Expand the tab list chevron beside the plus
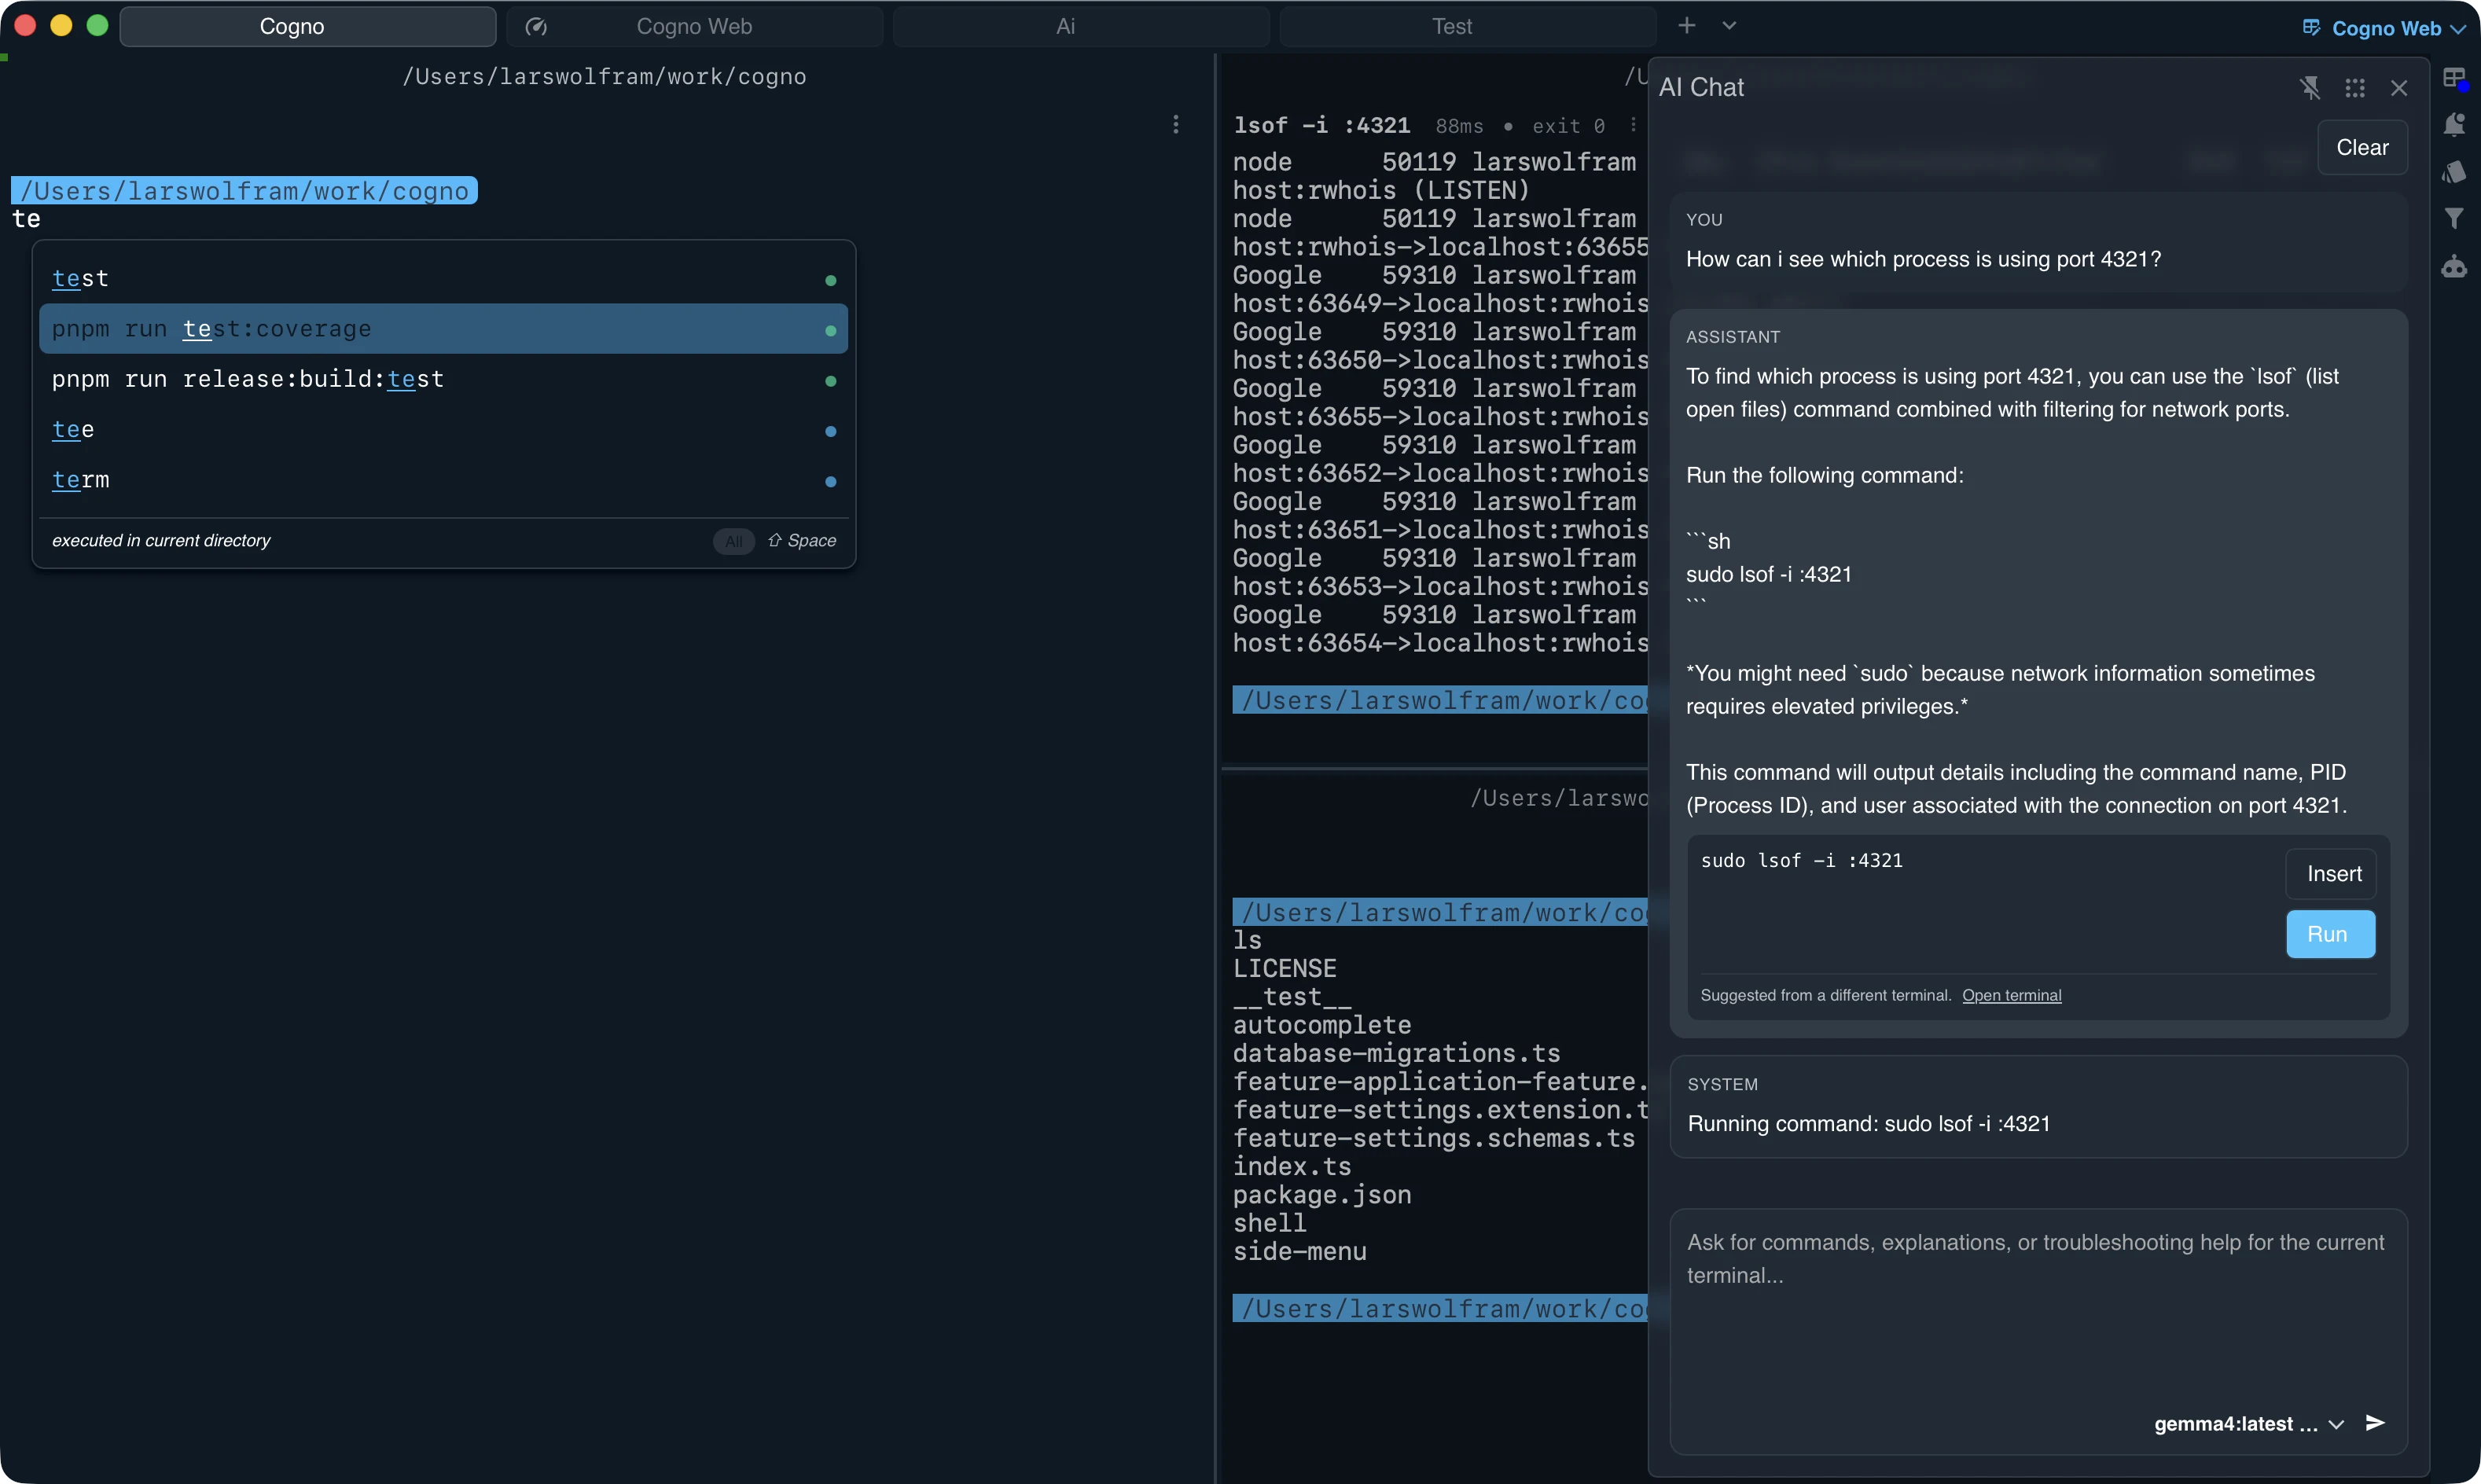Viewport: 2481px width, 1484px height. click(1729, 26)
